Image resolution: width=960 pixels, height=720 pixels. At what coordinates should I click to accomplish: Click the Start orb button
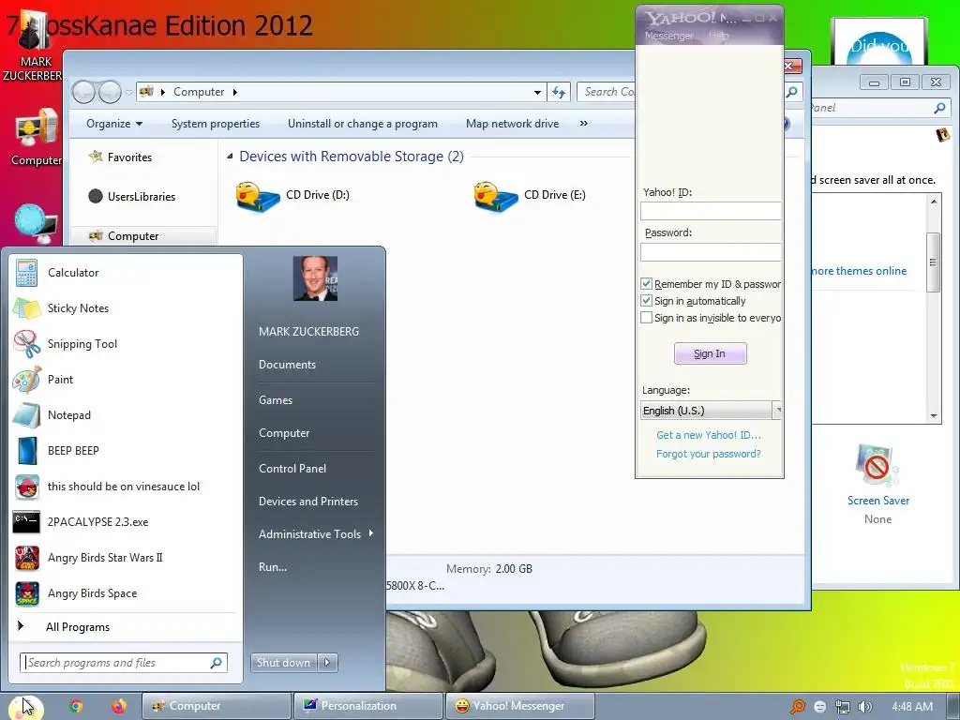click(25, 707)
